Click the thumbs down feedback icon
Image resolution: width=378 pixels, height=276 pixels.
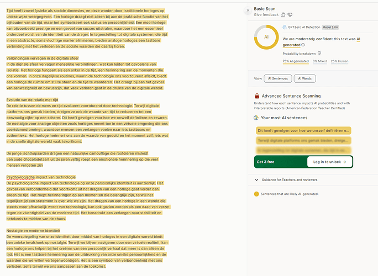[x=291, y=15]
